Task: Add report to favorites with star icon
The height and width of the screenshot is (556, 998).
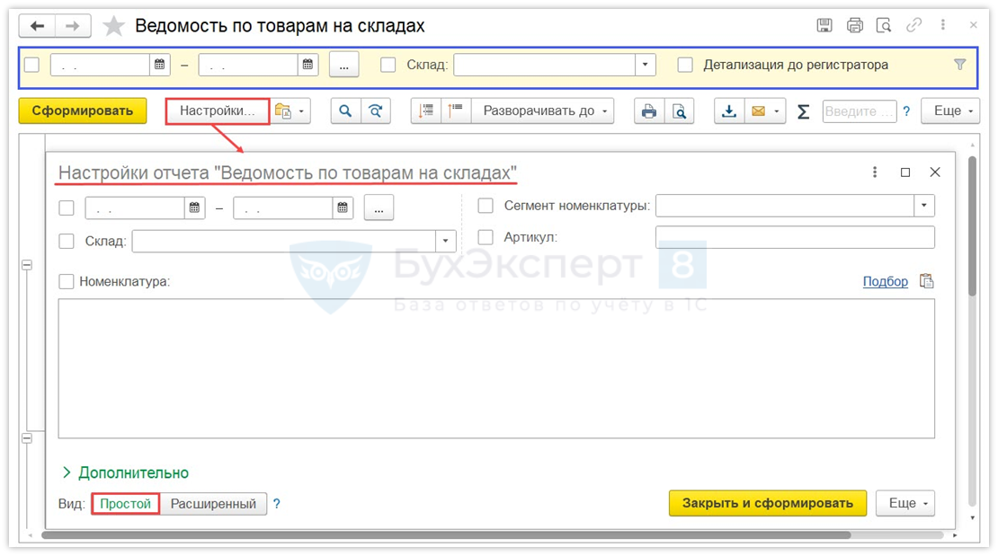Action: [x=114, y=26]
